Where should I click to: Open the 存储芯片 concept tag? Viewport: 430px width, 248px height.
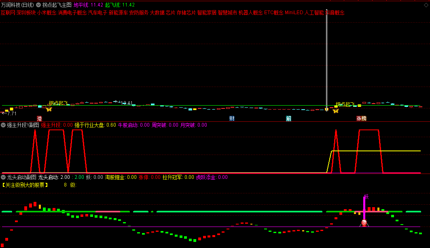click(x=186, y=13)
